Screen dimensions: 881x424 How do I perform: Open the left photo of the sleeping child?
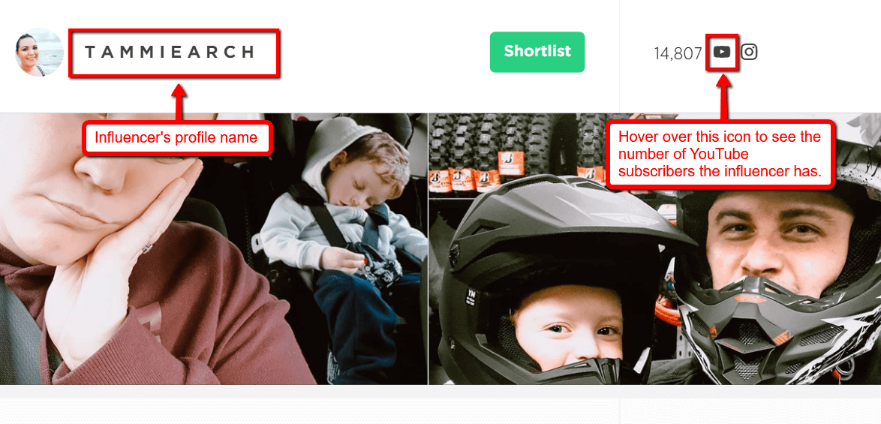click(x=214, y=249)
